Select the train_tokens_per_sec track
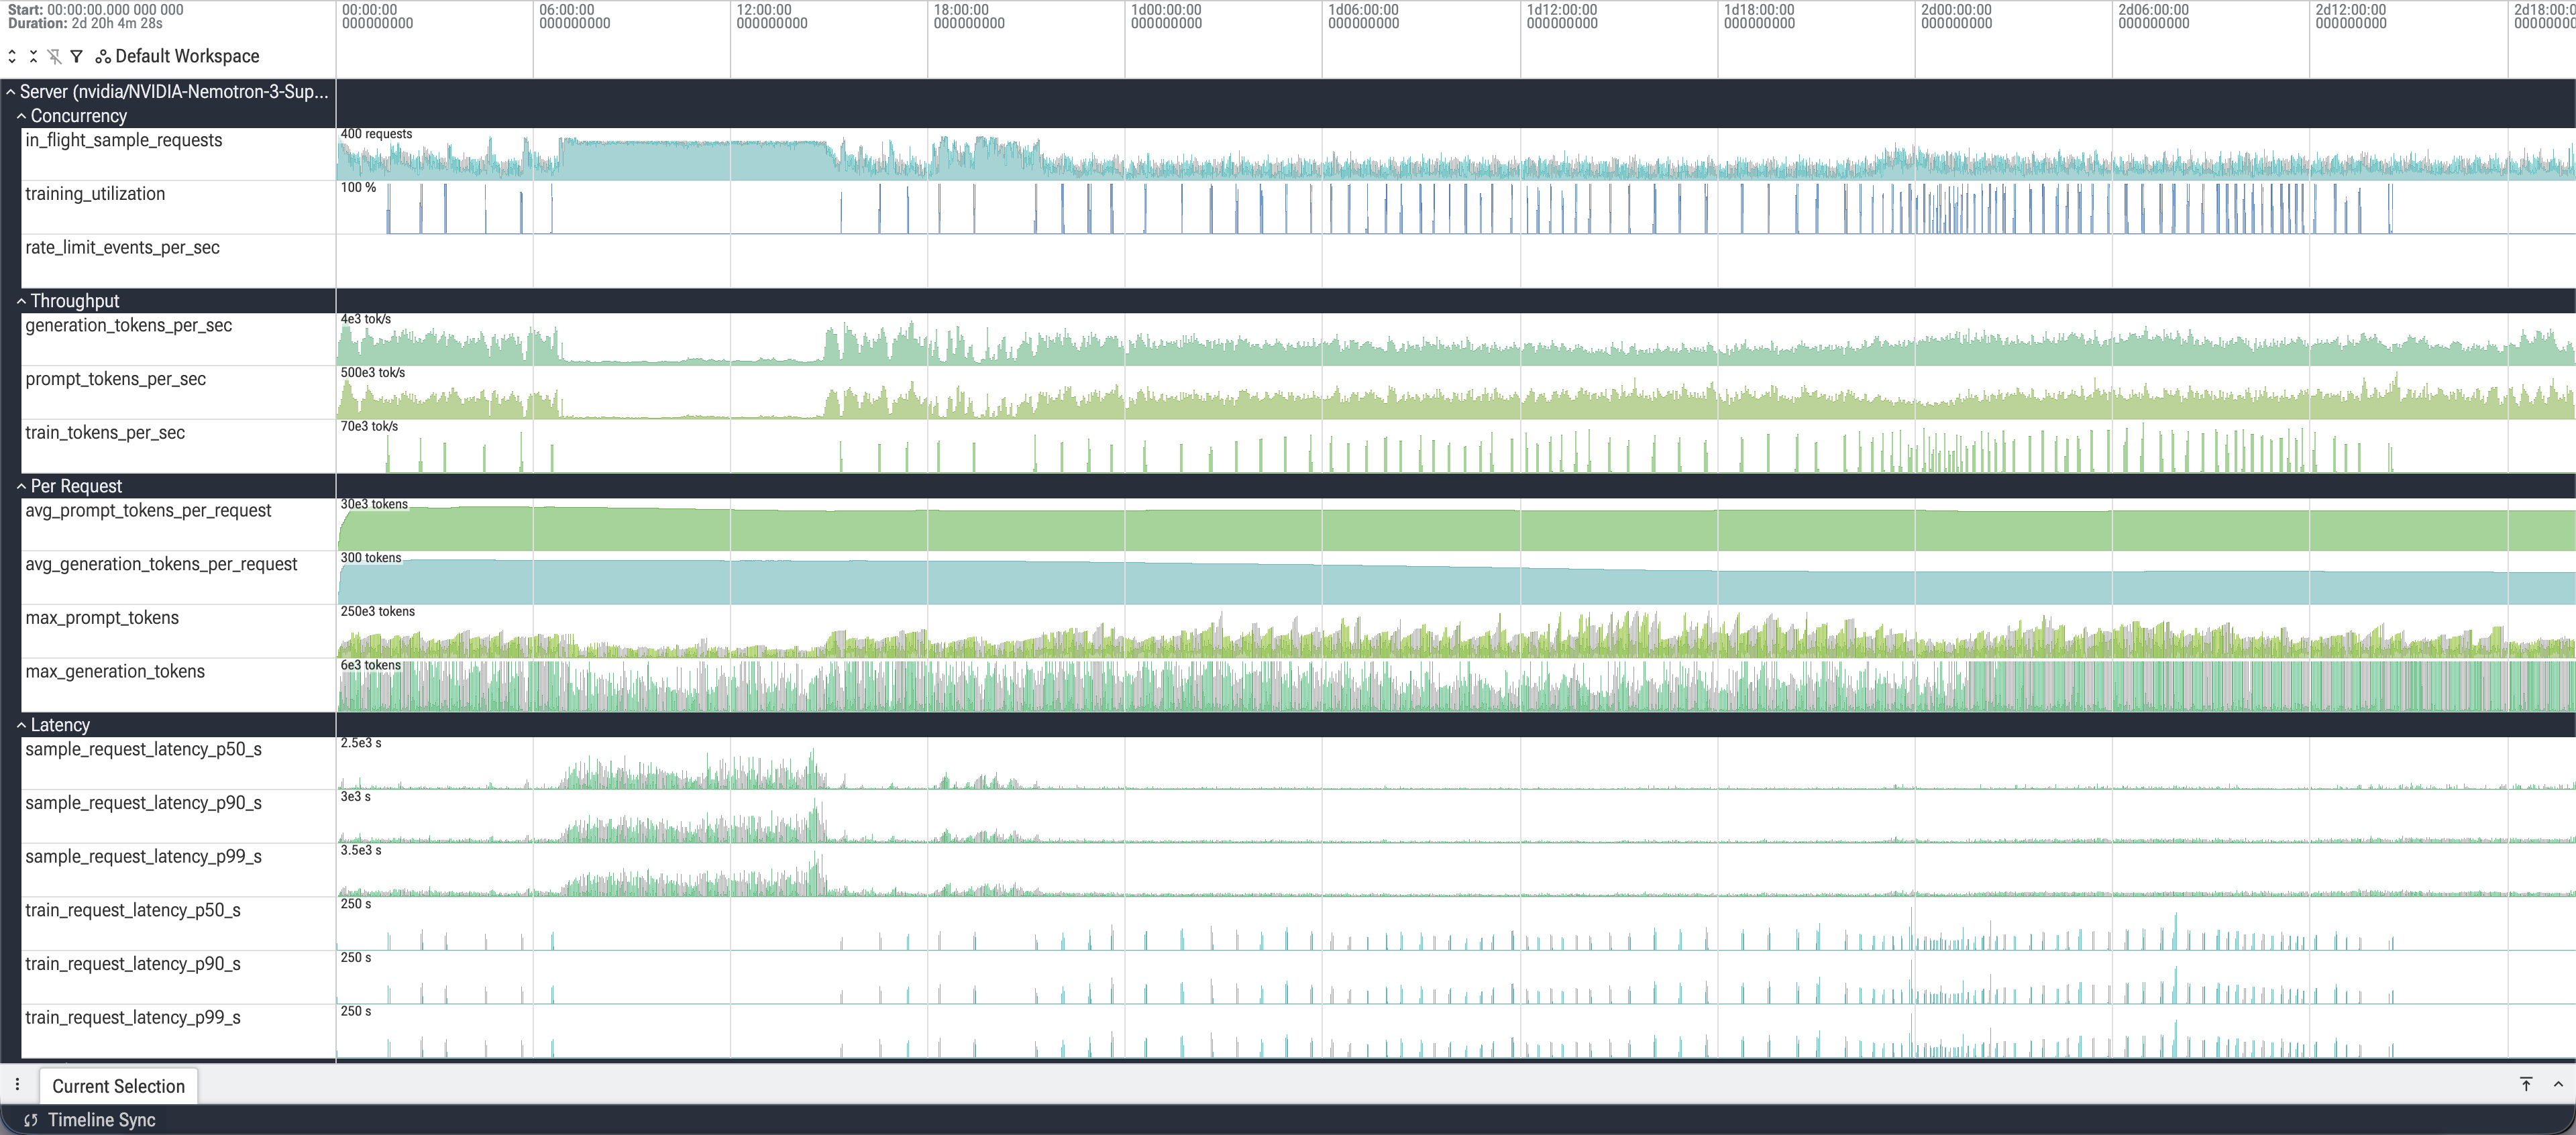This screenshot has width=2576, height=1135. point(105,433)
